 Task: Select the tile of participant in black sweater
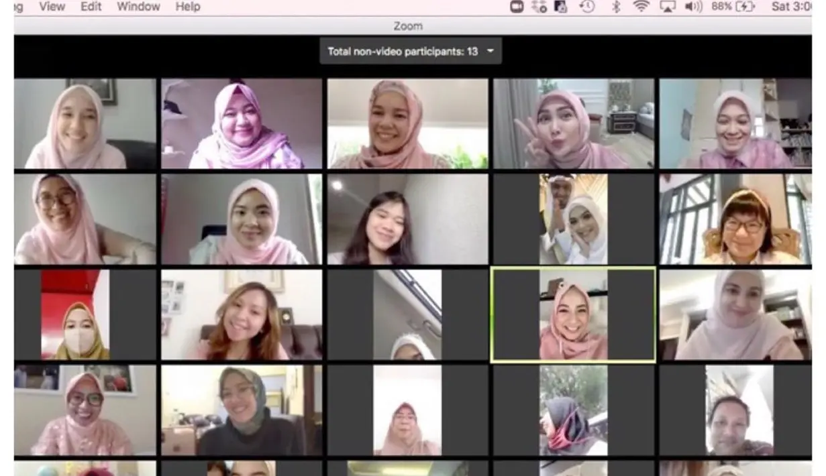point(241,410)
